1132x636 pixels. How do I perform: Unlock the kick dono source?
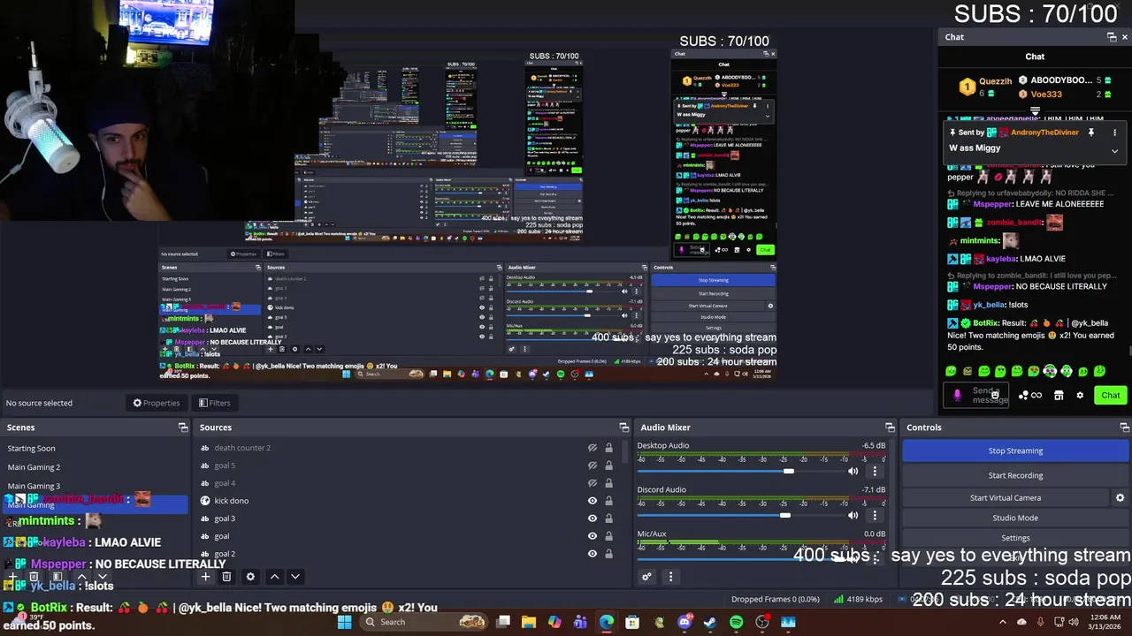[x=608, y=501]
